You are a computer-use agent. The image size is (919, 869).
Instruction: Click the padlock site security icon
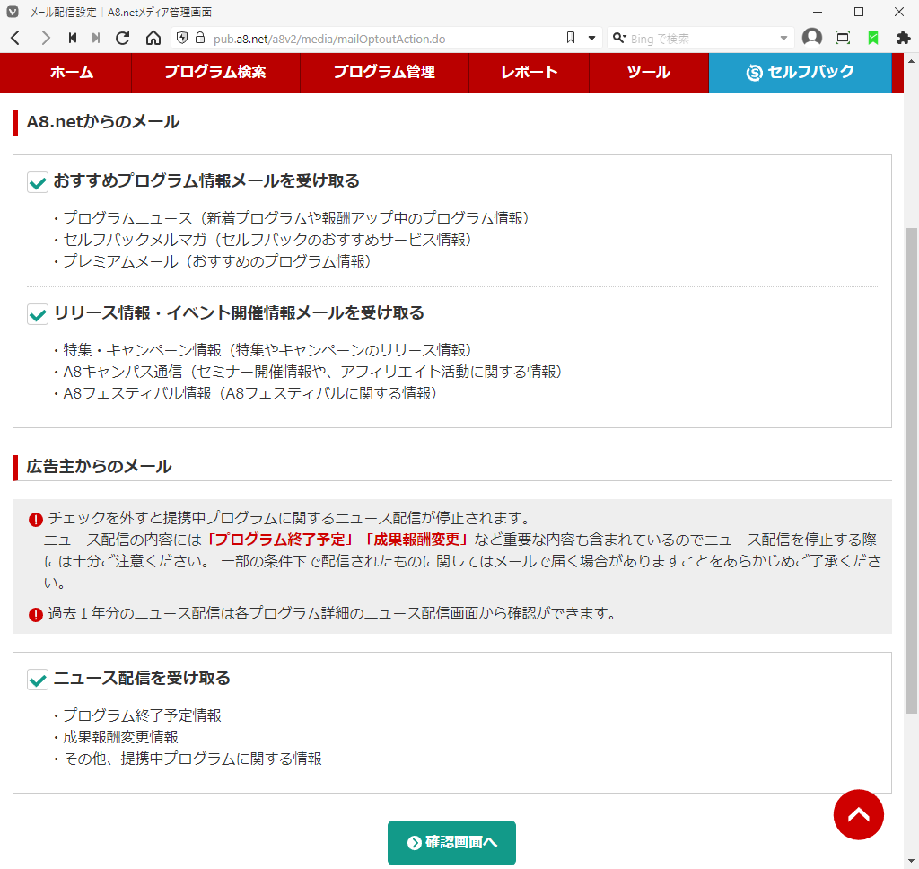pyautogui.click(x=200, y=38)
